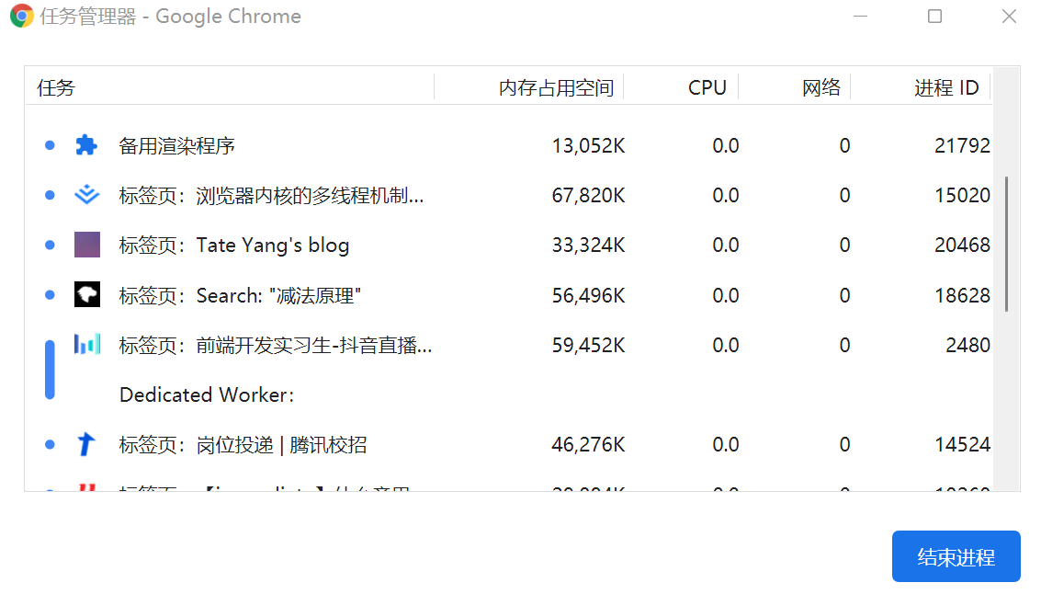
Task: Sort by the 进程 ID column header
Action: click(x=945, y=87)
